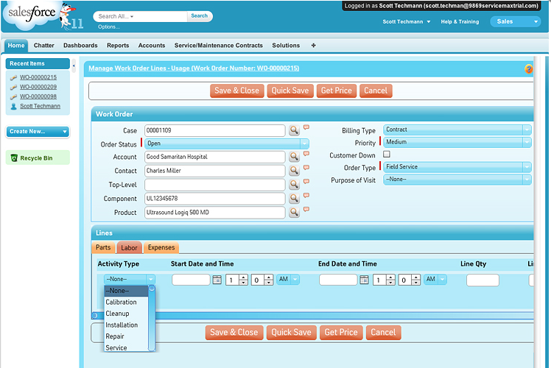The image size is (551, 368).
Task: Select Installation in Activity Type list
Action: pos(127,325)
